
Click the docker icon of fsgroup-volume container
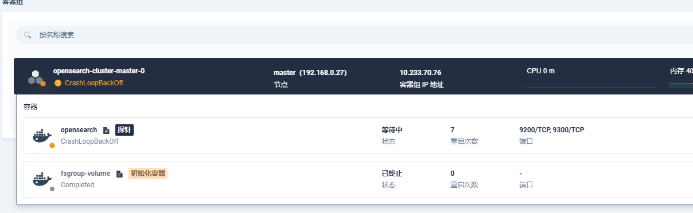coord(42,179)
